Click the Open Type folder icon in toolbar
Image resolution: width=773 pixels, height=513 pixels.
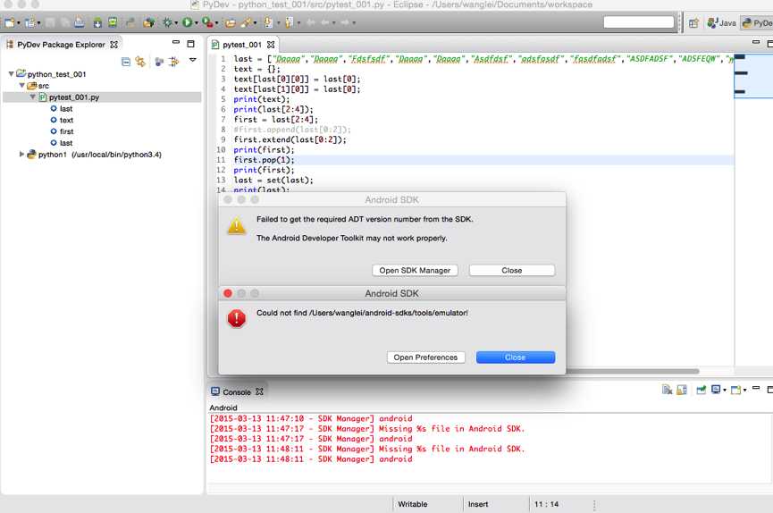231,22
